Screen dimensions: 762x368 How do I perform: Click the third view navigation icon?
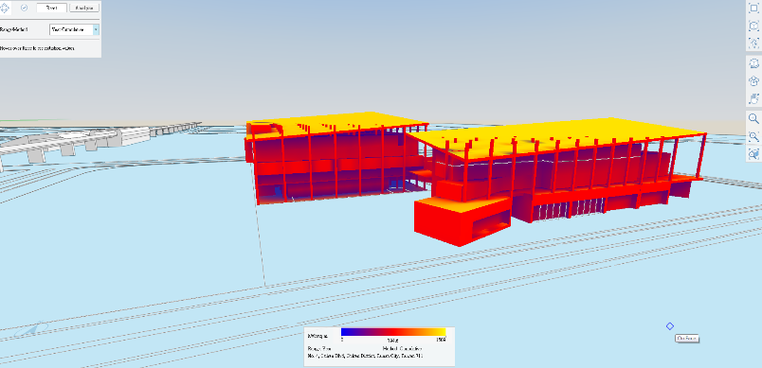click(x=753, y=43)
